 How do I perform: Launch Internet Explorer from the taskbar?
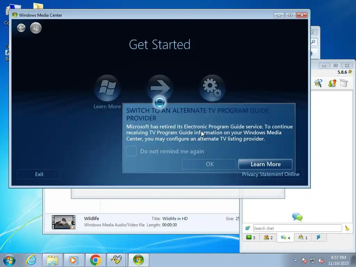point(31,260)
